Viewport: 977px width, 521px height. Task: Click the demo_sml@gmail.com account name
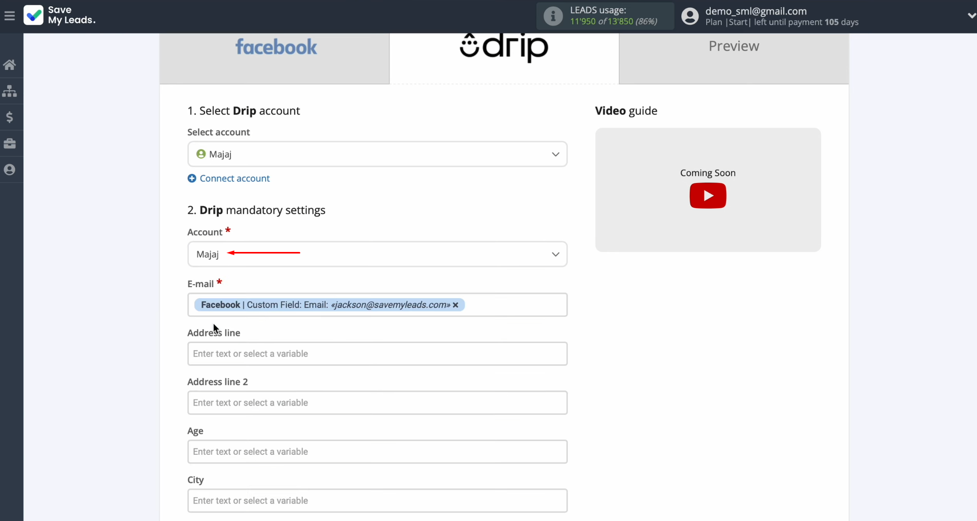pyautogui.click(x=756, y=11)
